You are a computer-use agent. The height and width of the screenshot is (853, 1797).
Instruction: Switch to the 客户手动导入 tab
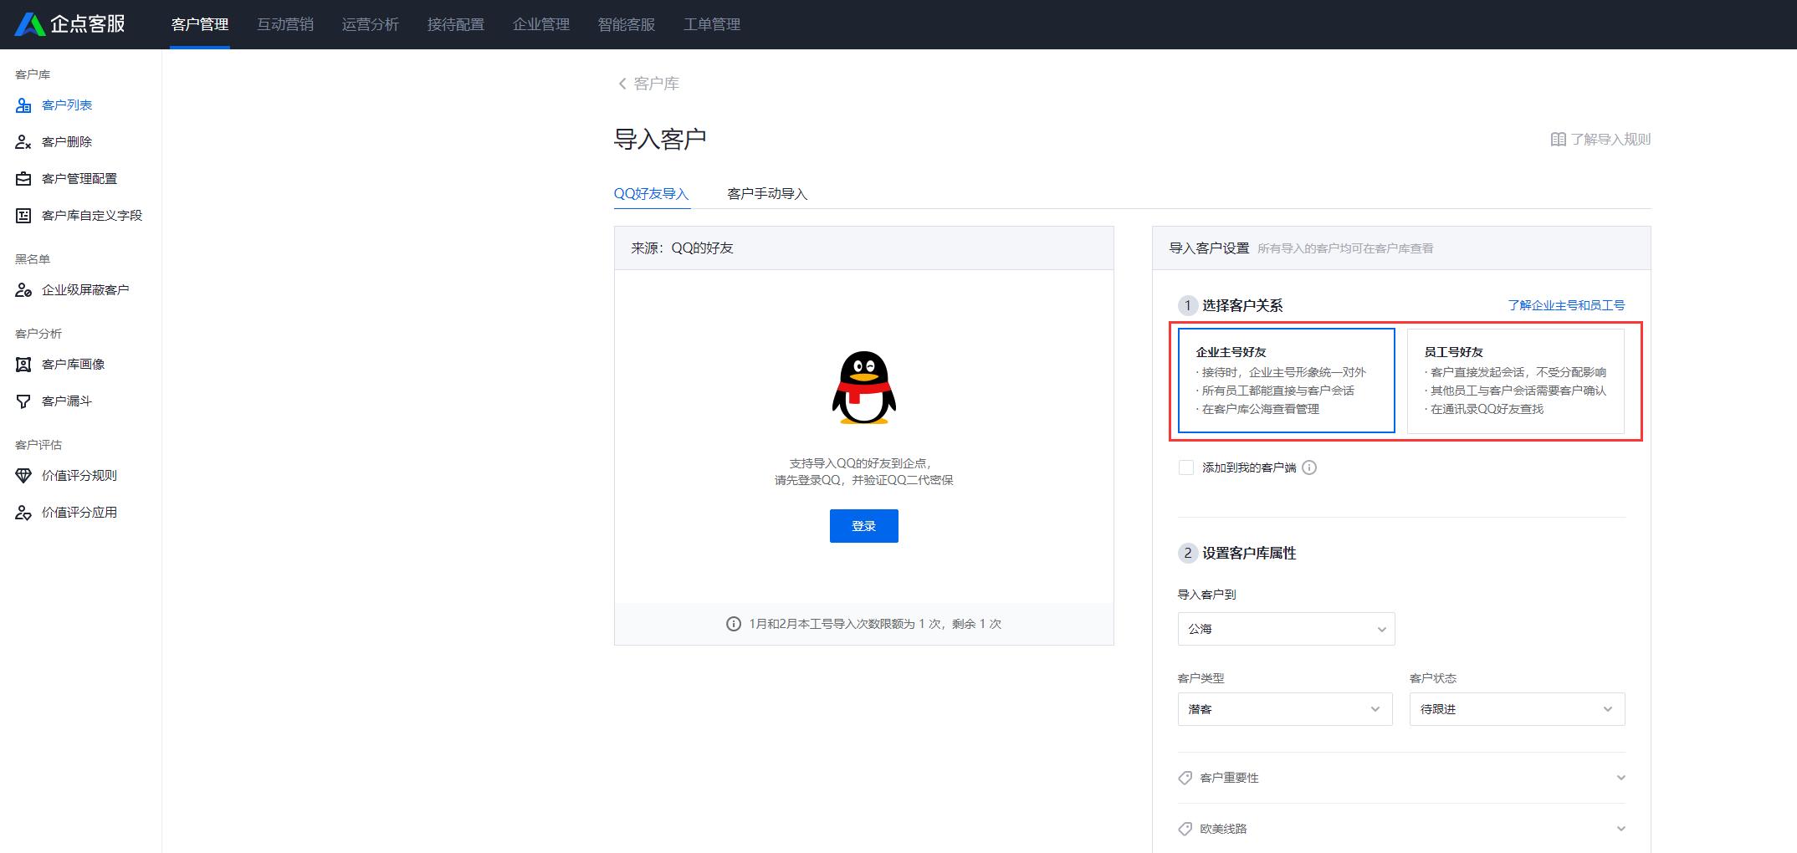(766, 193)
